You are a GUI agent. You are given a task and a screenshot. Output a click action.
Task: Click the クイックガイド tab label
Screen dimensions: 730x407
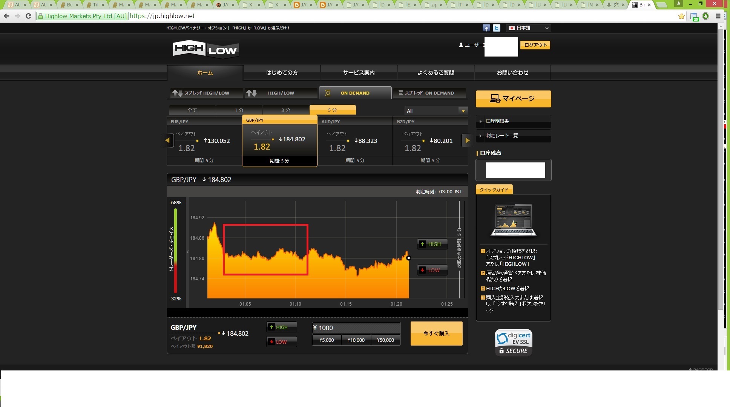[494, 190]
